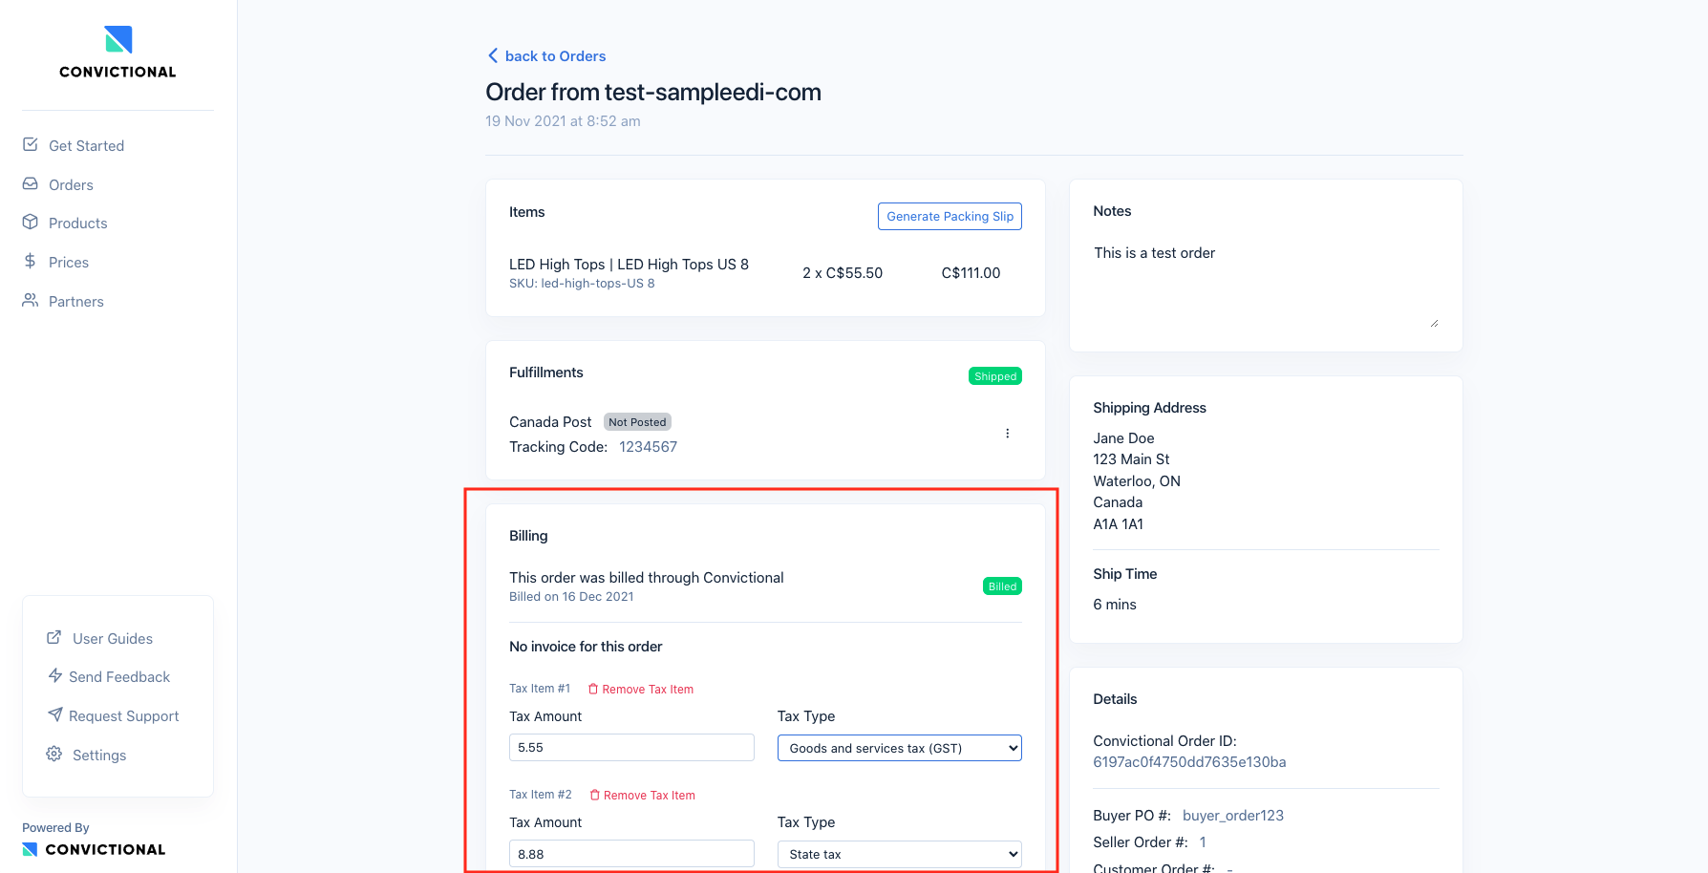Click the Notes textarea resize handle

[x=1434, y=323]
